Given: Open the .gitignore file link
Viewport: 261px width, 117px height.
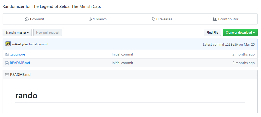Looking at the screenshot, I should (x=17, y=54).
